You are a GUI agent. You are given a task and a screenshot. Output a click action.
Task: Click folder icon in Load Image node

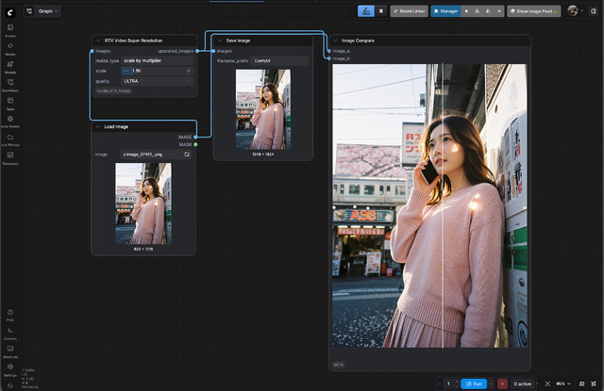point(187,154)
